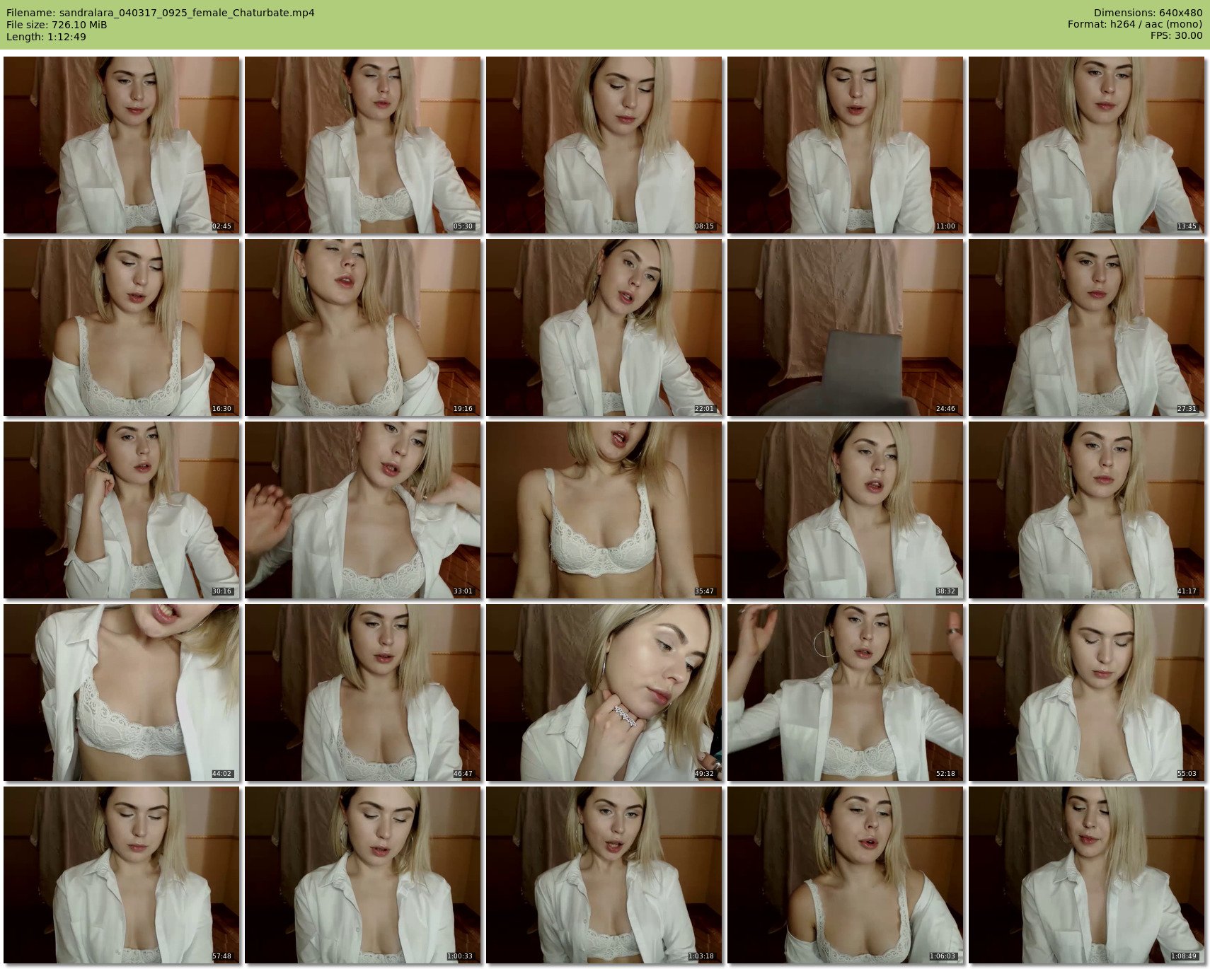
Task: Open the frame stamped 16:30
Action: 122,327
